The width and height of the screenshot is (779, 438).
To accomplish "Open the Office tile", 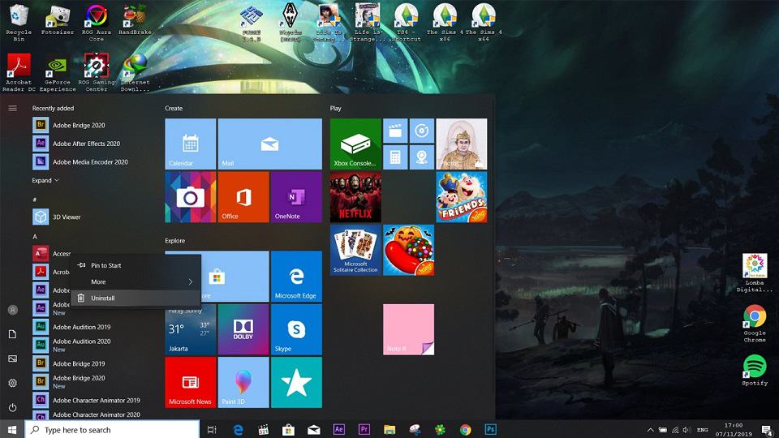I will coord(243,197).
